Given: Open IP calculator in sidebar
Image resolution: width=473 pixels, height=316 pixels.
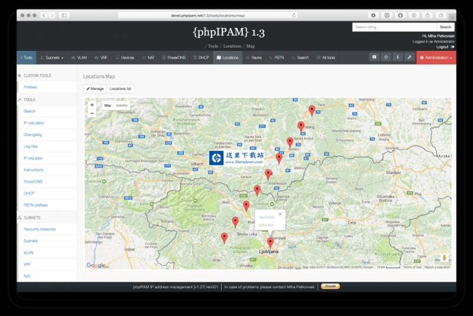Looking at the screenshot, I should (34, 123).
